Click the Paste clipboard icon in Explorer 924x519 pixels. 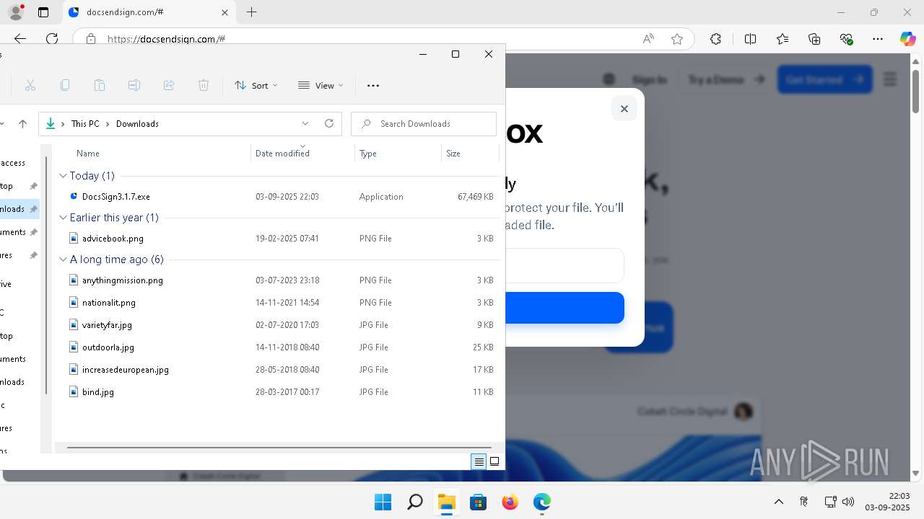pyautogui.click(x=100, y=85)
